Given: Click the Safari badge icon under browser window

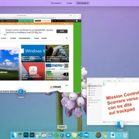Looking at the screenshot, I should [x=21, y=92].
